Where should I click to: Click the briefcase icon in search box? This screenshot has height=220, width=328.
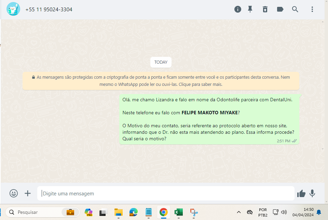pyautogui.click(x=70, y=212)
